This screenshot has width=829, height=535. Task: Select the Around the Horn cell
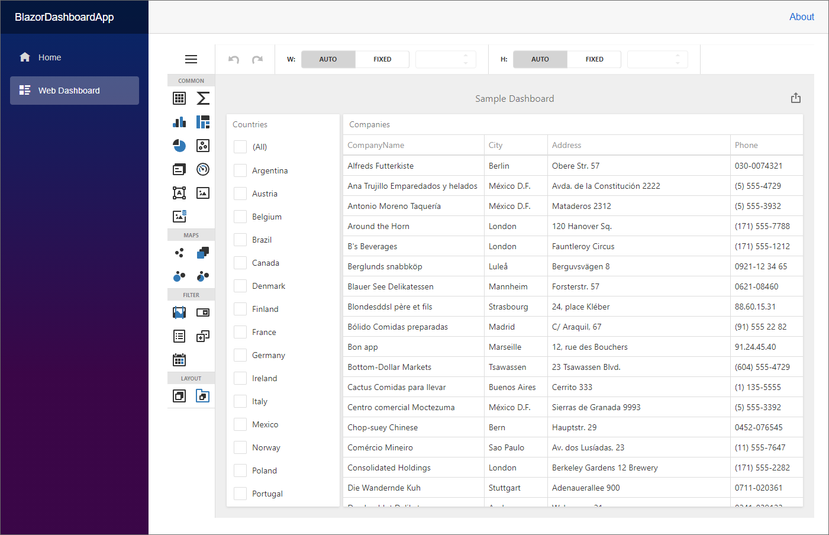point(414,226)
